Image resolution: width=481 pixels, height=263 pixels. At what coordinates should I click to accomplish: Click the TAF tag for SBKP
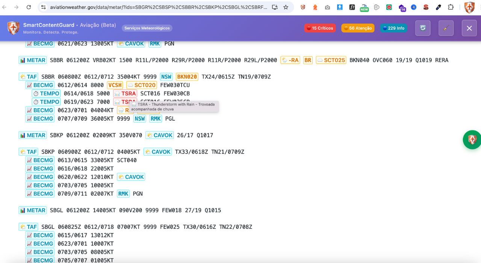point(29,152)
